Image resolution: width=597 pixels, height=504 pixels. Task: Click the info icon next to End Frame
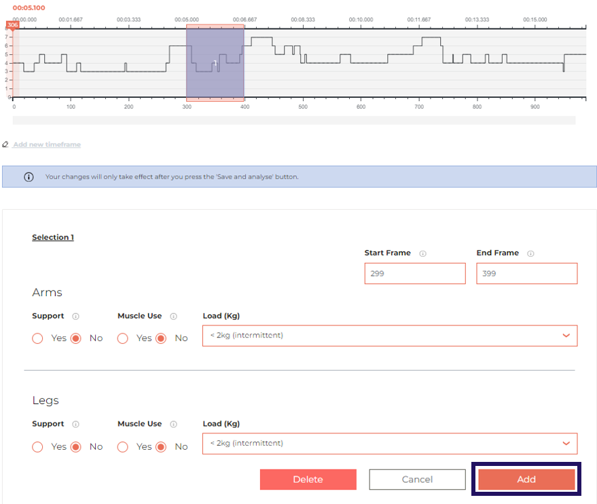coord(531,253)
